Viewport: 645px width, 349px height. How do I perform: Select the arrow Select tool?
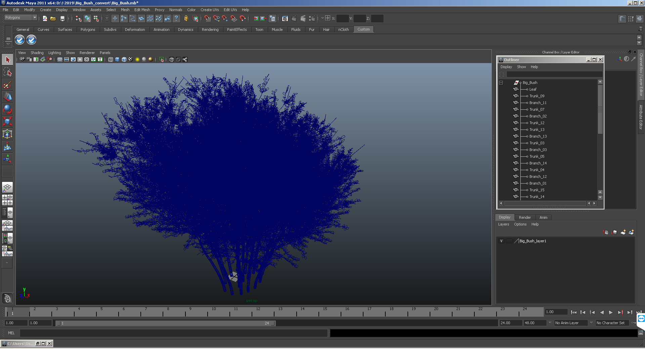coord(7,60)
